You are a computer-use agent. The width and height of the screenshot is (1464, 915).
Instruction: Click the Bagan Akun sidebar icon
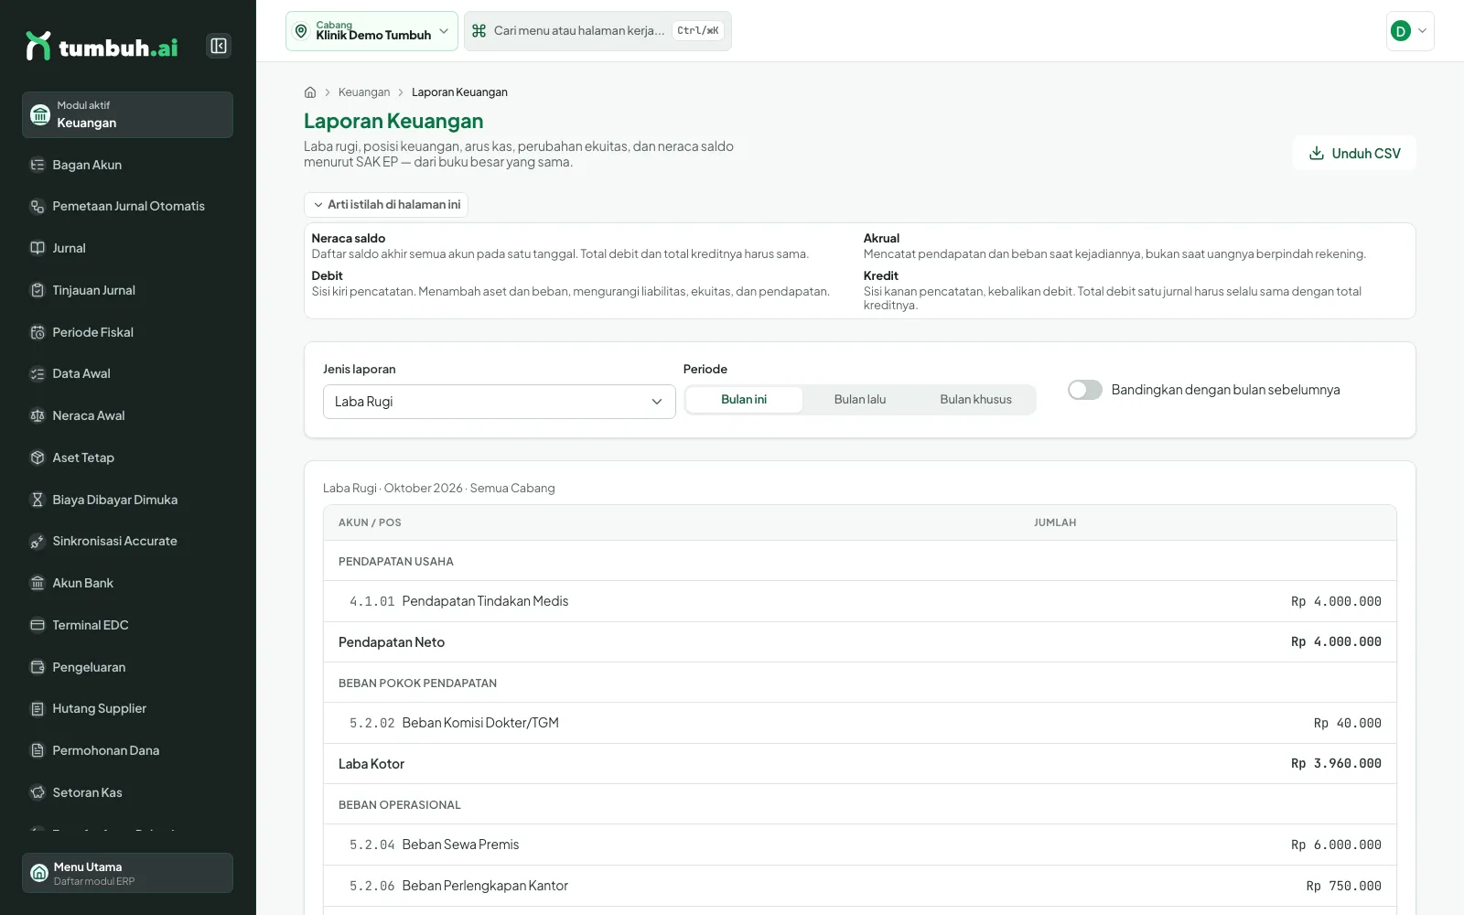38,165
